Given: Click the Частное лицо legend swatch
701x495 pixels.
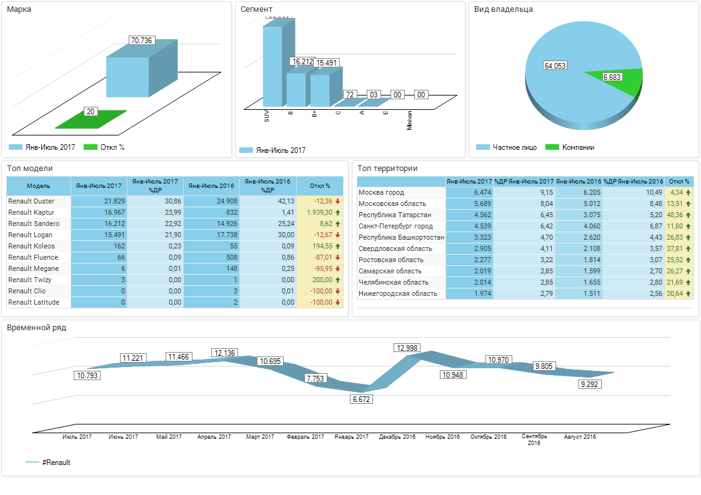Looking at the screenshot, I should click(483, 147).
